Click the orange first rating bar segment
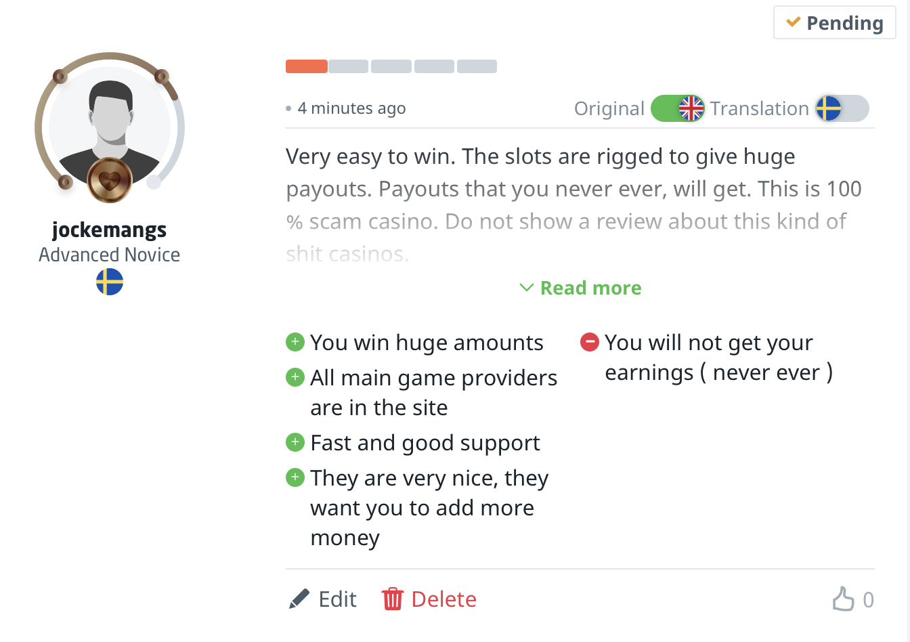Viewport: 910px width, 642px height. point(307,66)
